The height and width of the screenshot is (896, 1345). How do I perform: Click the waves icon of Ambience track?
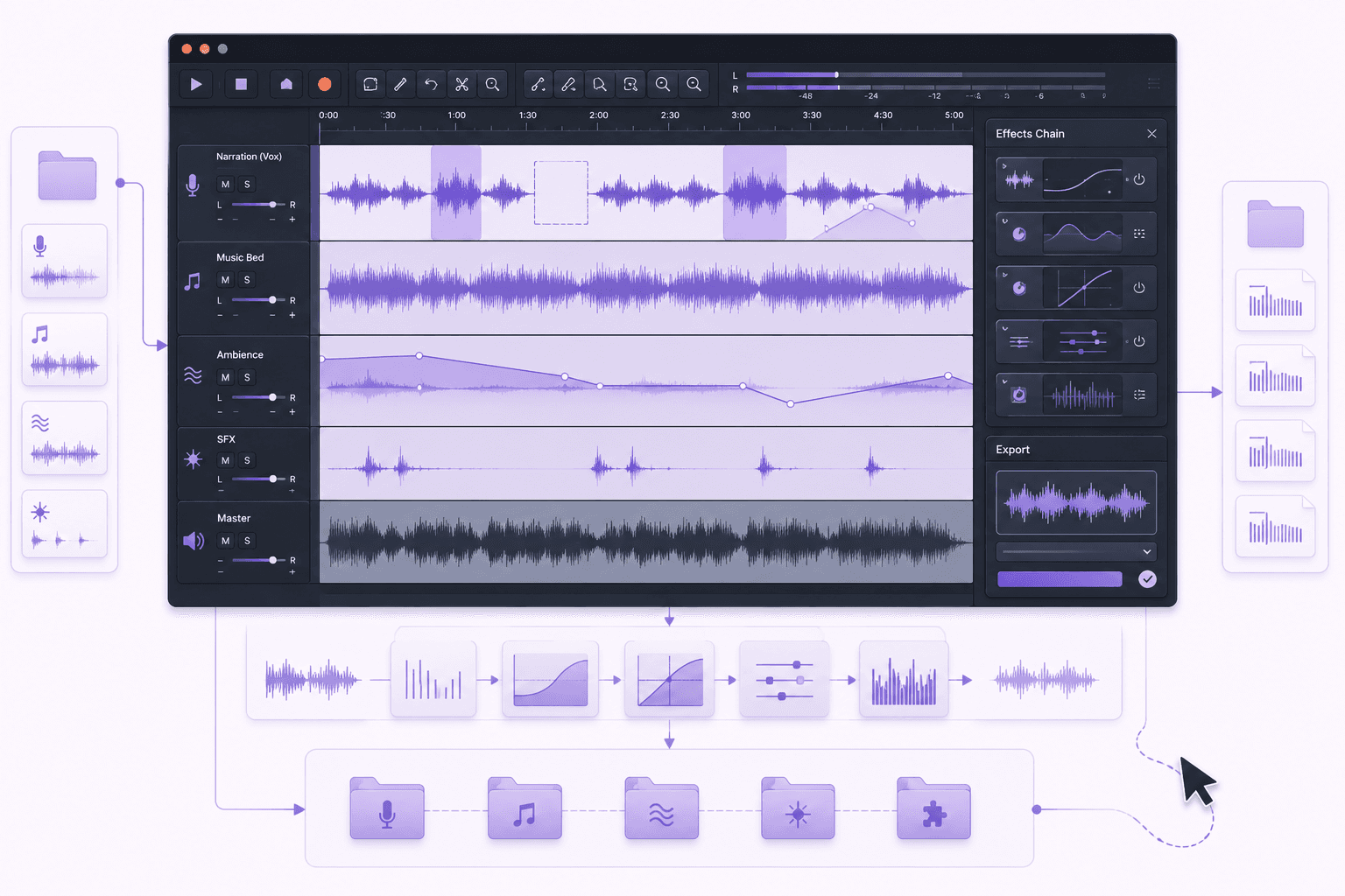(193, 375)
